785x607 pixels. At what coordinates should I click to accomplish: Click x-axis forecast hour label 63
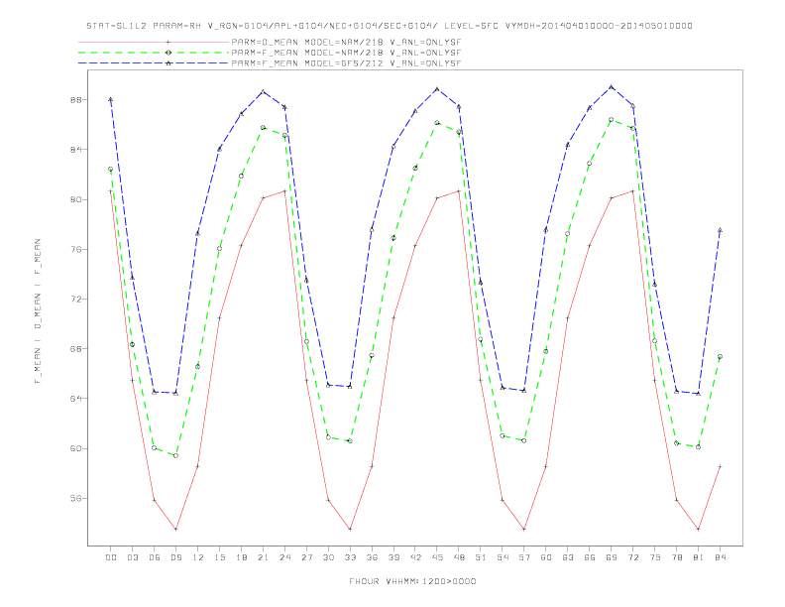pyautogui.click(x=568, y=557)
